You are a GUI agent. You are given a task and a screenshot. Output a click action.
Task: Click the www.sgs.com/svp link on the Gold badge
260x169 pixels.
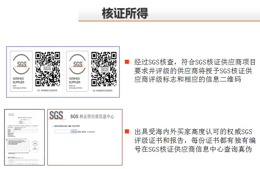[x=19, y=88]
